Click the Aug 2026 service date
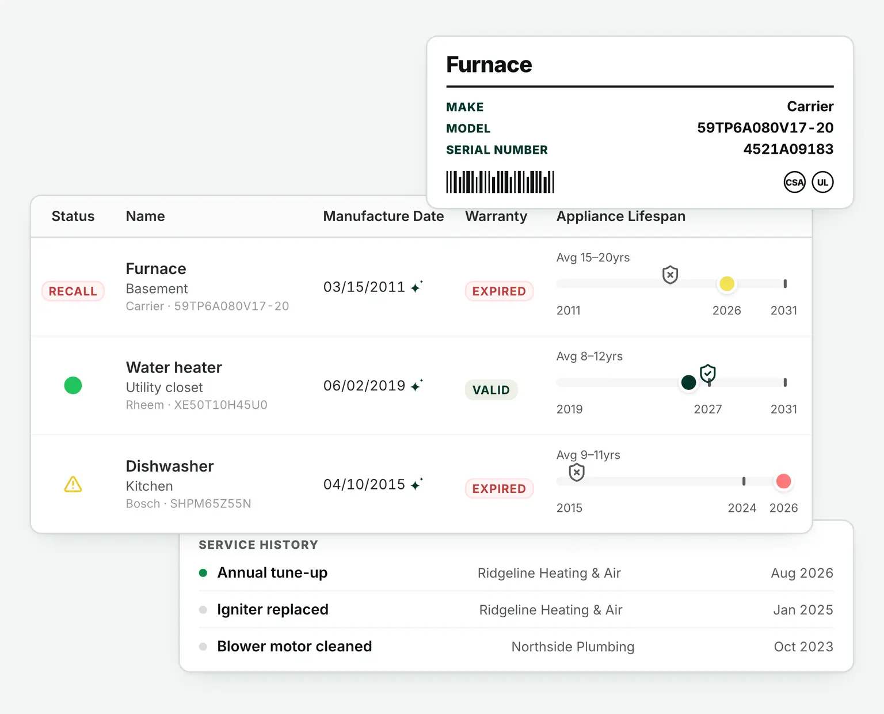 click(x=802, y=574)
